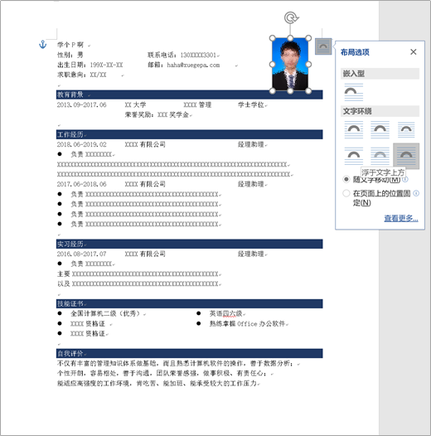Screen dimensions: 431x436
Task: Choose the 穿越型 through wrap icon
Action: [x=406, y=129]
